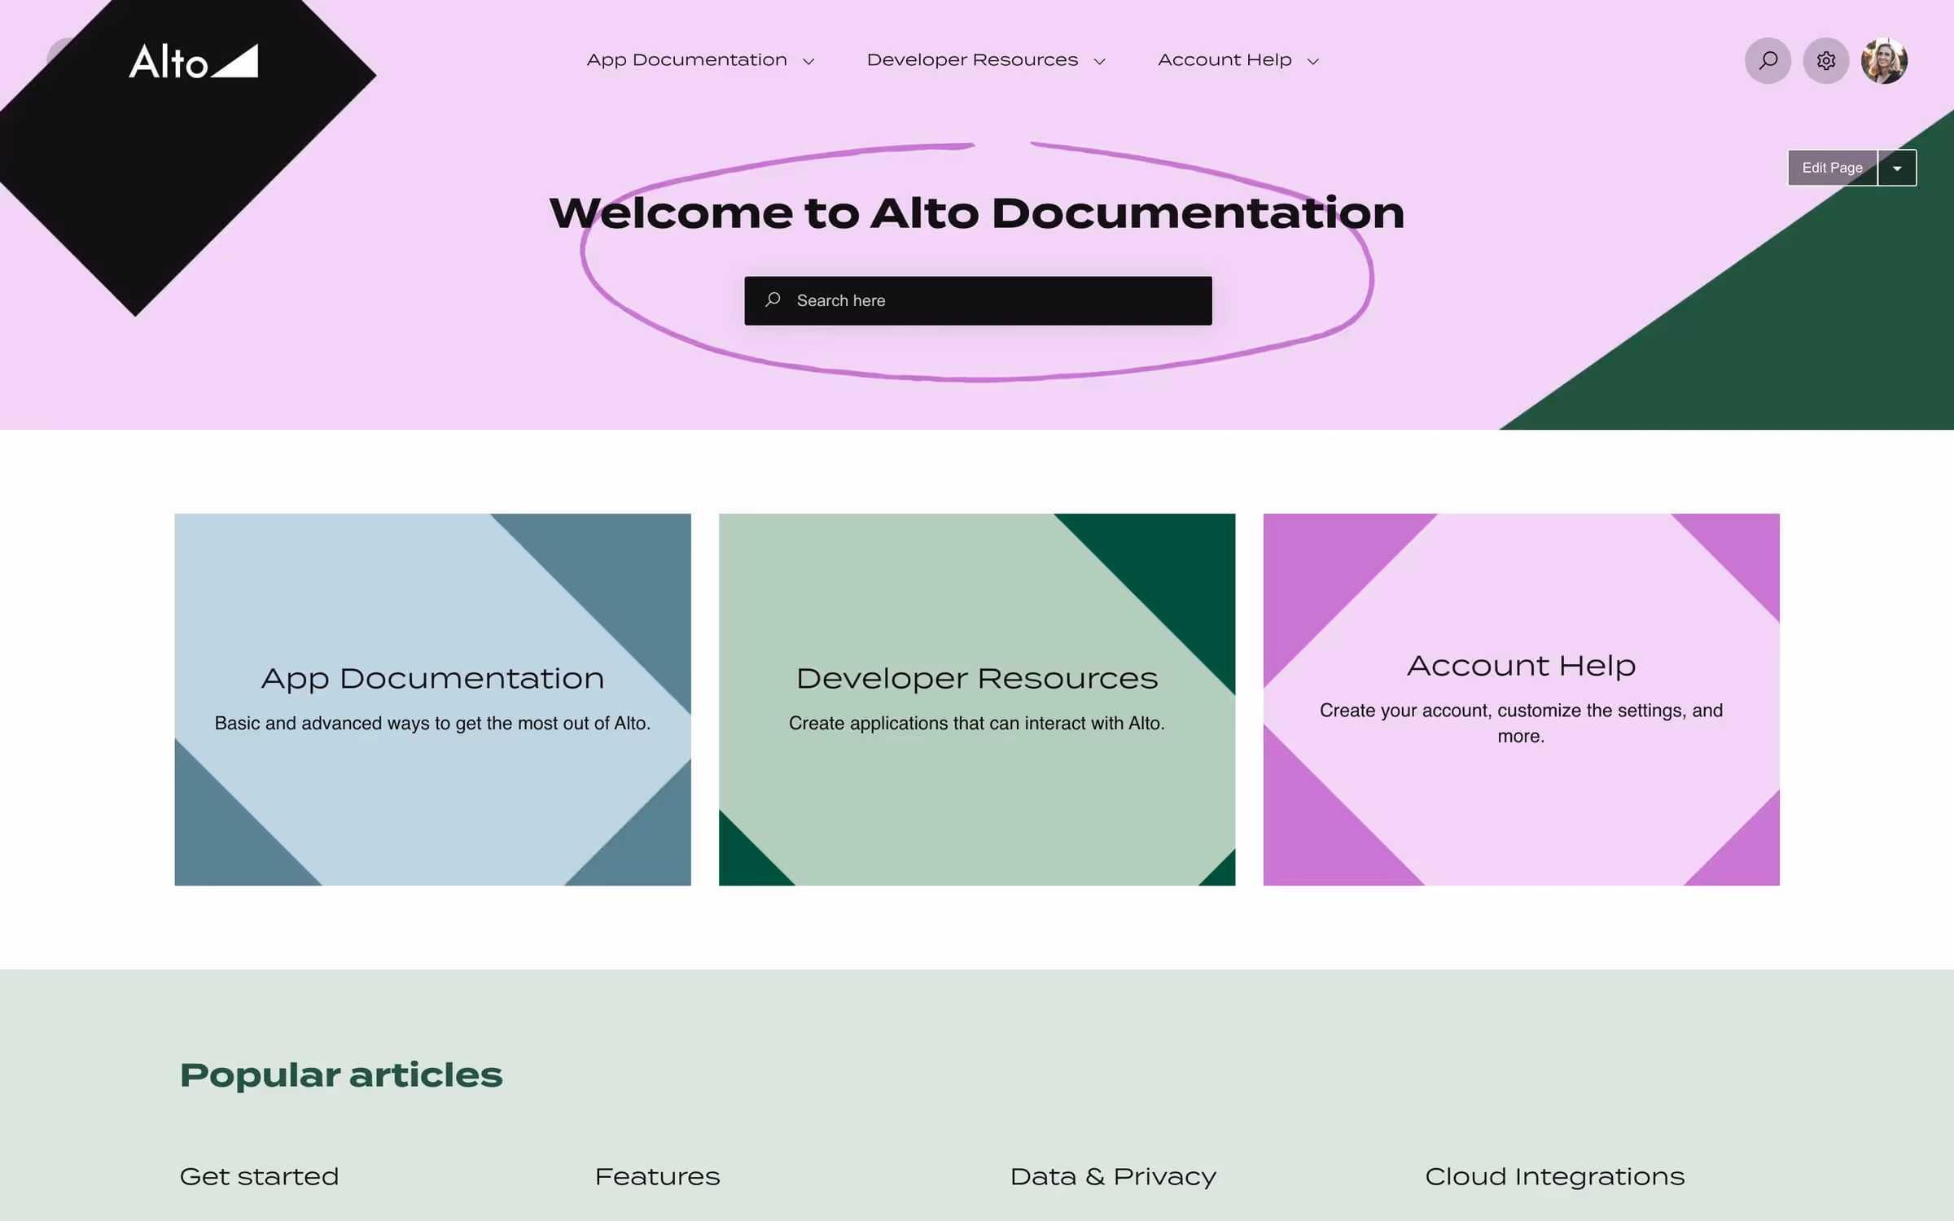Click the user profile avatar

pos(1884,61)
